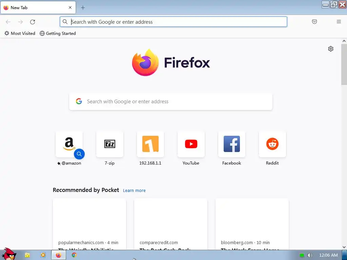Click the Firefox taskbar button
347x260 pixels.
coord(59,255)
